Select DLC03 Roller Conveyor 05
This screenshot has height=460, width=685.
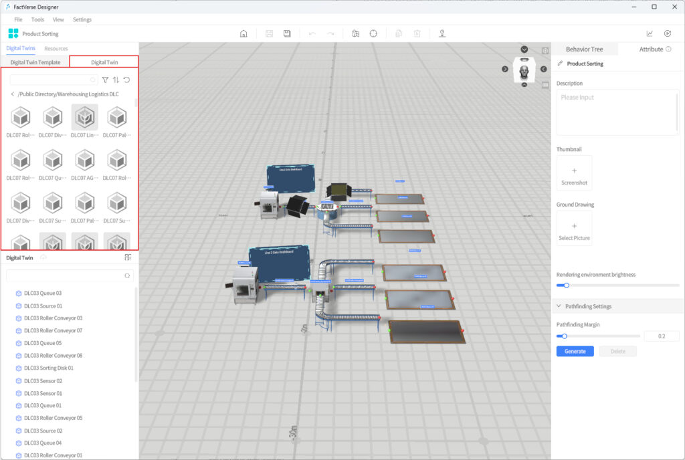click(x=53, y=418)
